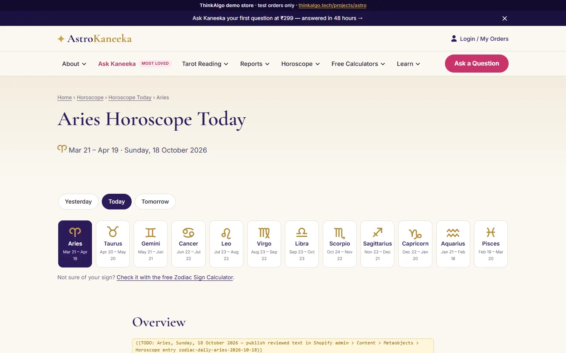566x353 pixels.
Task: Open the Scorpio zodiac sign card
Action: point(340,244)
